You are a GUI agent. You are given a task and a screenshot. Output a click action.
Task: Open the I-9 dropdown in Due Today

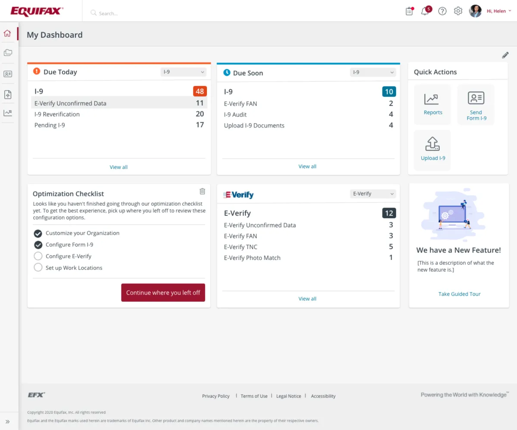[x=184, y=72]
